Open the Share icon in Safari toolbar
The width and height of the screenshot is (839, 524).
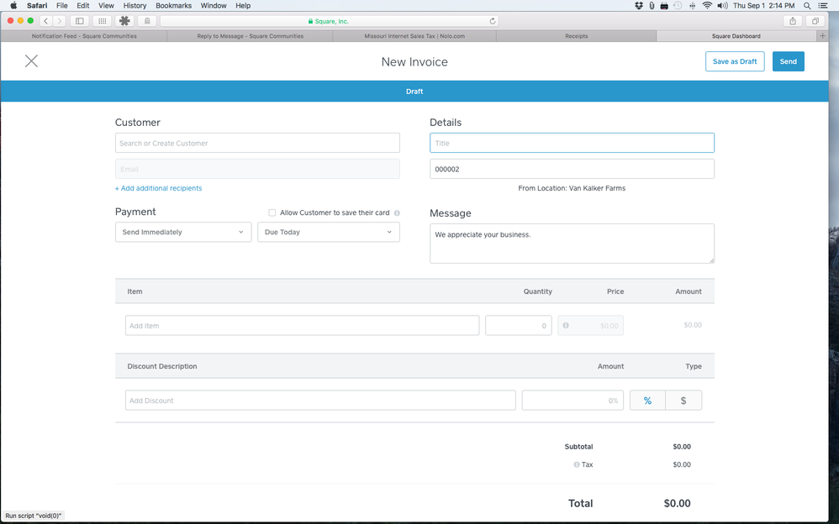tap(792, 21)
